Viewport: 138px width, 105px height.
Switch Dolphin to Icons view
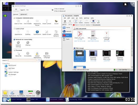coord(76,22)
